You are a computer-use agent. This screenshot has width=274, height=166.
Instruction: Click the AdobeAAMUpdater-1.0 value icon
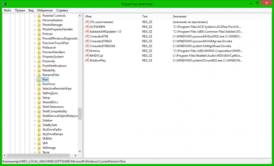tap(87, 32)
